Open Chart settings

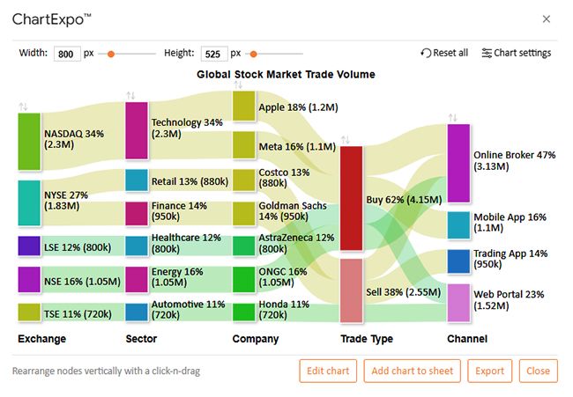tap(516, 53)
